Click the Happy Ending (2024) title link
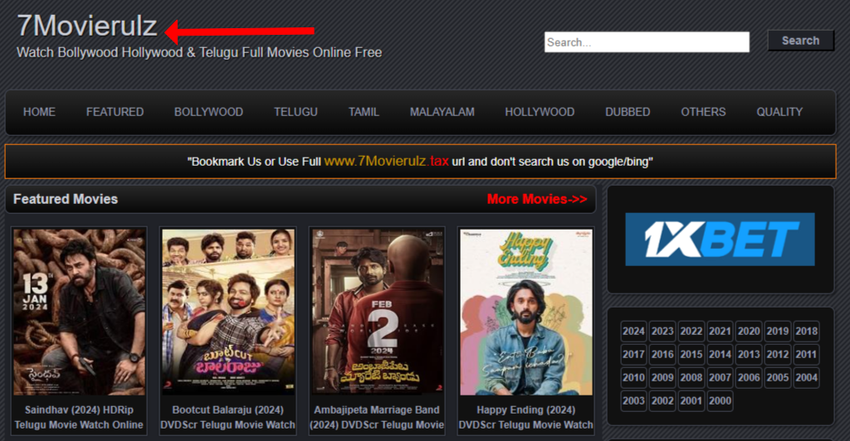This screenshot has height=441, width=850. [x=525, y=417]
